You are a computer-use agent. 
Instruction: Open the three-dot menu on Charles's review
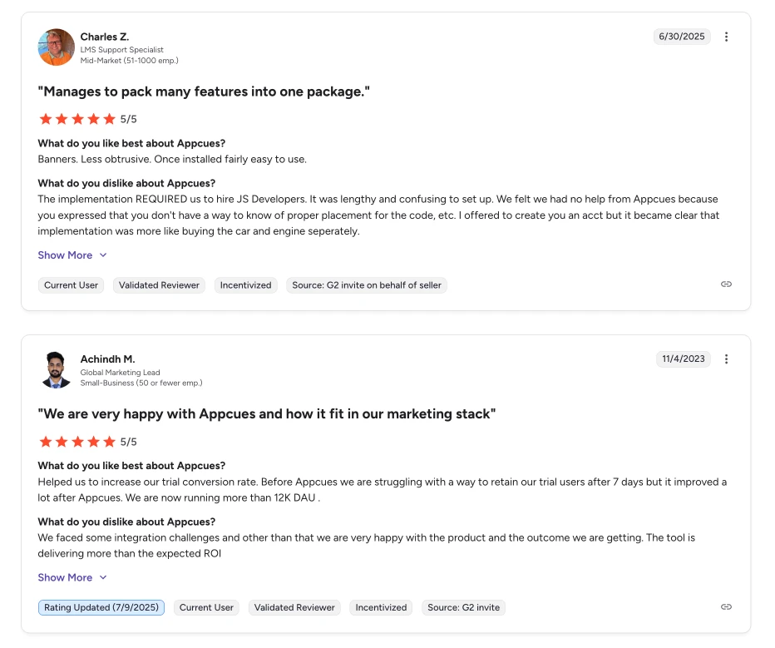point(727,36)
